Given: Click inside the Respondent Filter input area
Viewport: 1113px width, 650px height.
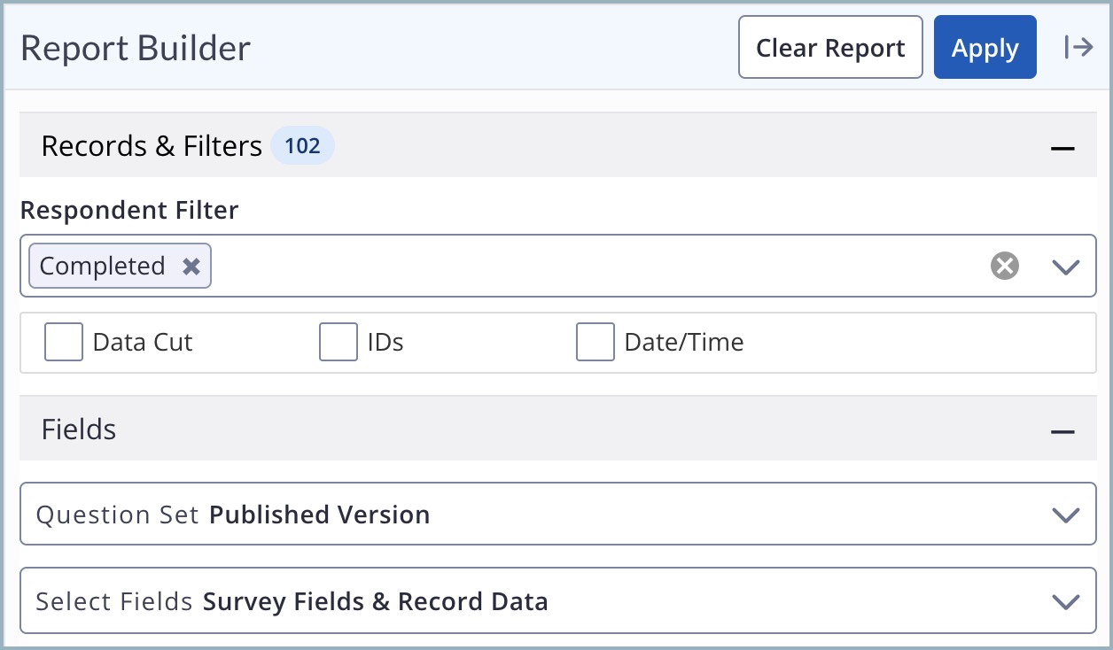Looking at the screenshot, I should click(558, 266).
